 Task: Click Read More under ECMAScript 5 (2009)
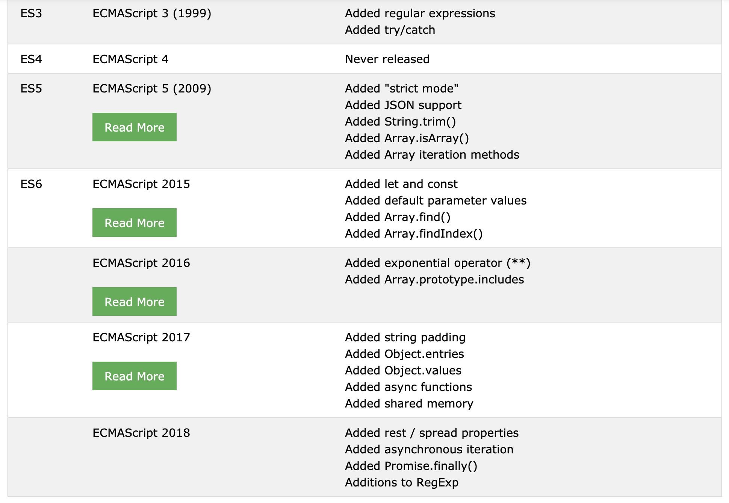pyautogui.click(x=134, y=127)
